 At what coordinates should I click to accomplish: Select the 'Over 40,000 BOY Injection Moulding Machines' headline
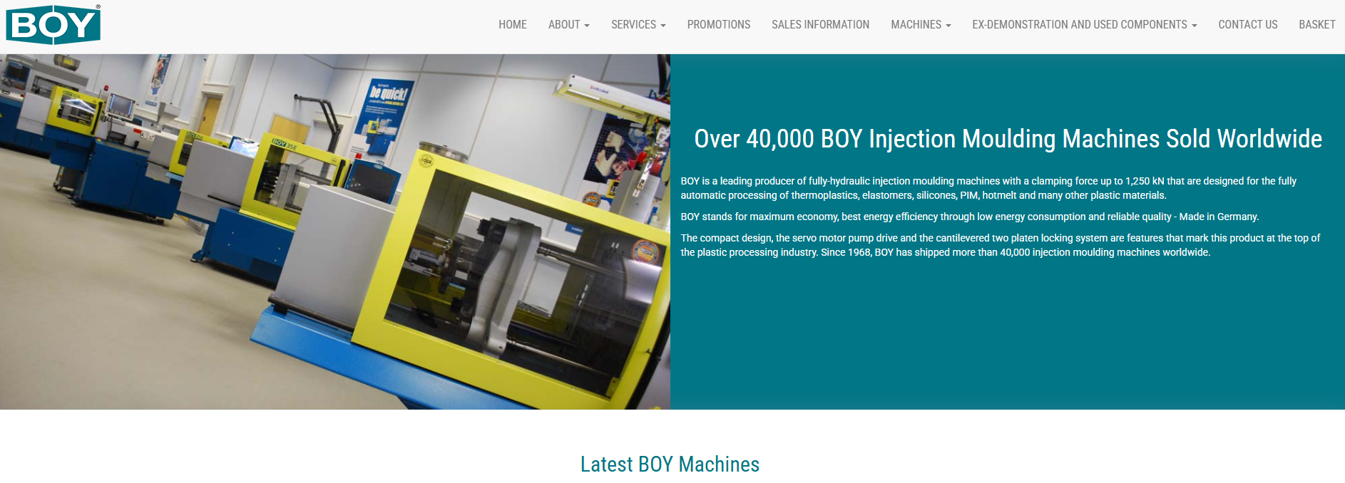(x=1008, y=139)
